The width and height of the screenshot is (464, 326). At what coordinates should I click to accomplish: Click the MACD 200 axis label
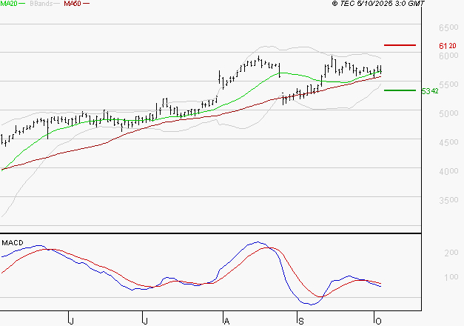[x=451, y=253]
